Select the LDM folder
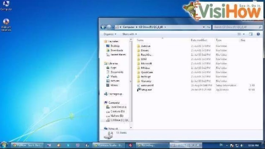 [142, 59]
